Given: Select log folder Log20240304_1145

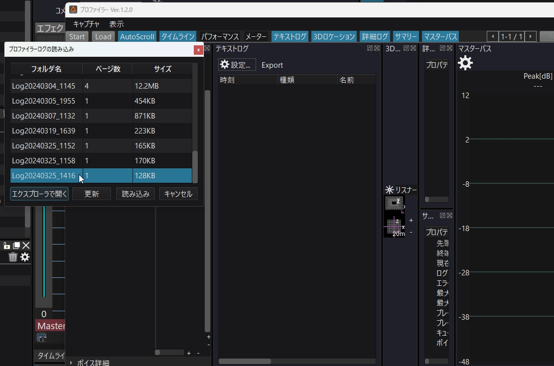Looking at the screenshot, I should [101, 86].
